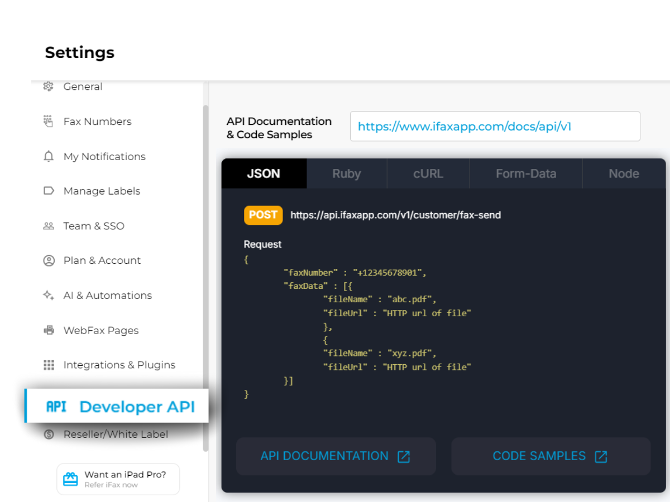Click the Plan & Account user icon

[x=49, y=260]
